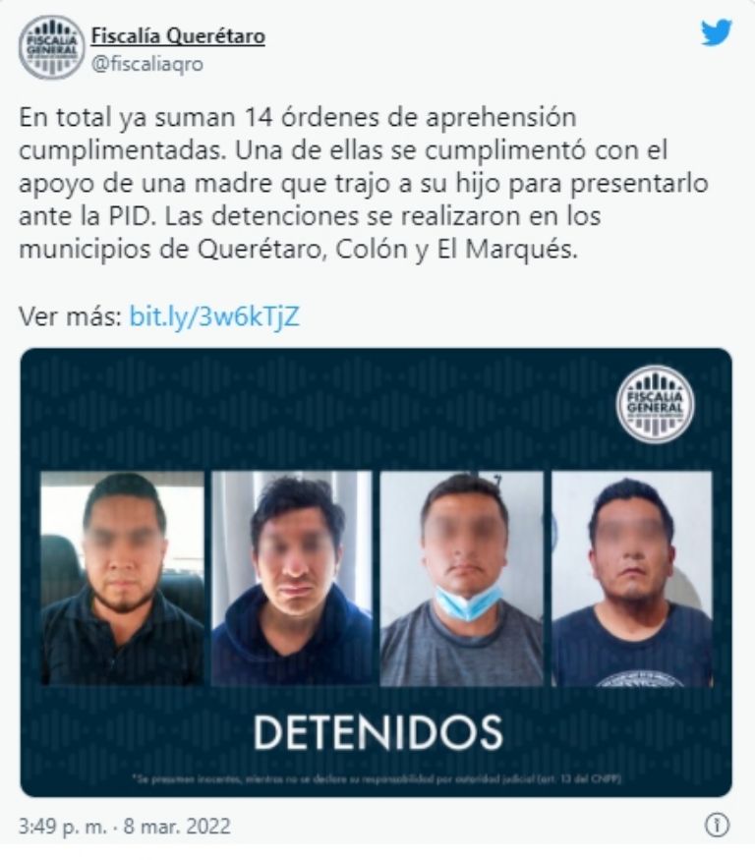This screenshot has height=860, width=755.
Task: Click the DETENIDOS heading in the image
Action: [x=378, y=733]
